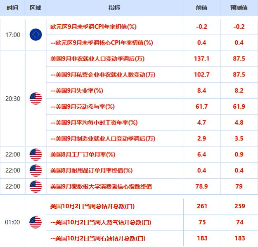Viewport: 258px width, 247px height.
Task: Click the US flag beside 工厂订单月率
Action: (36, 154)
